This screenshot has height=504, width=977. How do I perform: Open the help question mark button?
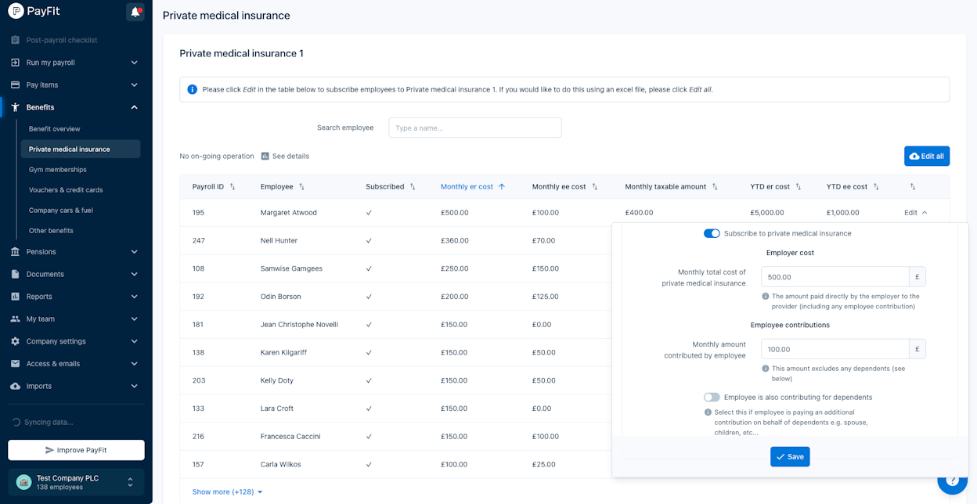953,481
